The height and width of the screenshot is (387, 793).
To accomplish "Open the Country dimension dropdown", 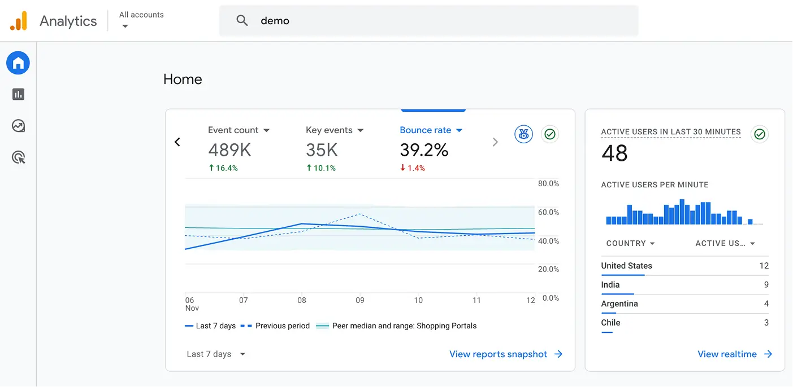I will click(630, 243).
